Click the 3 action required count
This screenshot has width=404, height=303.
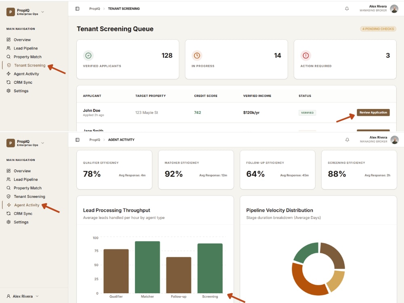[388, 55]
